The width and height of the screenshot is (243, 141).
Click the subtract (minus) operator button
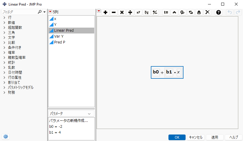(x=114, y=12)
